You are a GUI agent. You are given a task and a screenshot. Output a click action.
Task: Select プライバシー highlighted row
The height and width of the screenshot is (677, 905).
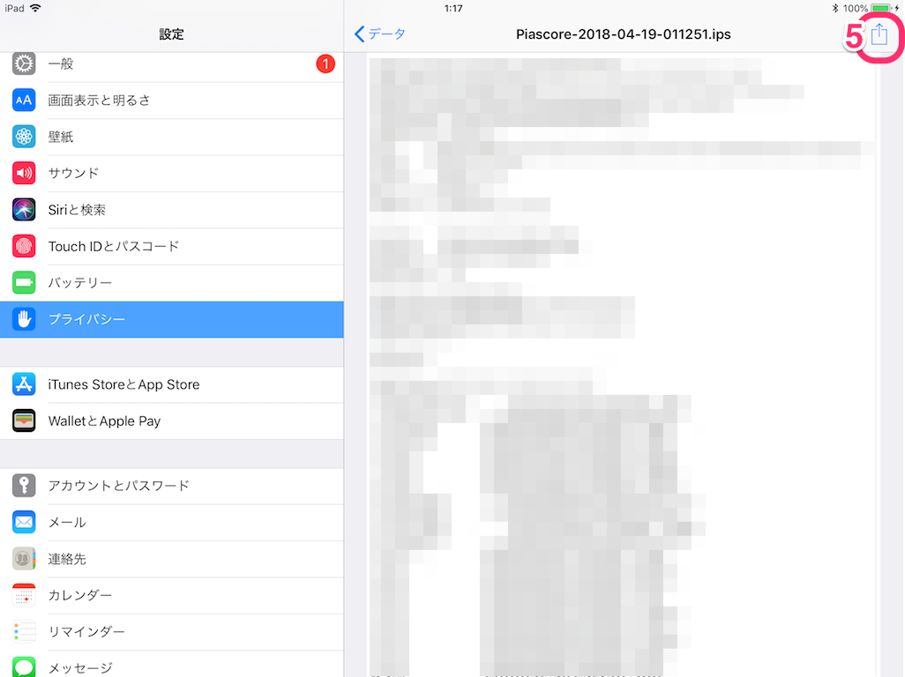172,319
